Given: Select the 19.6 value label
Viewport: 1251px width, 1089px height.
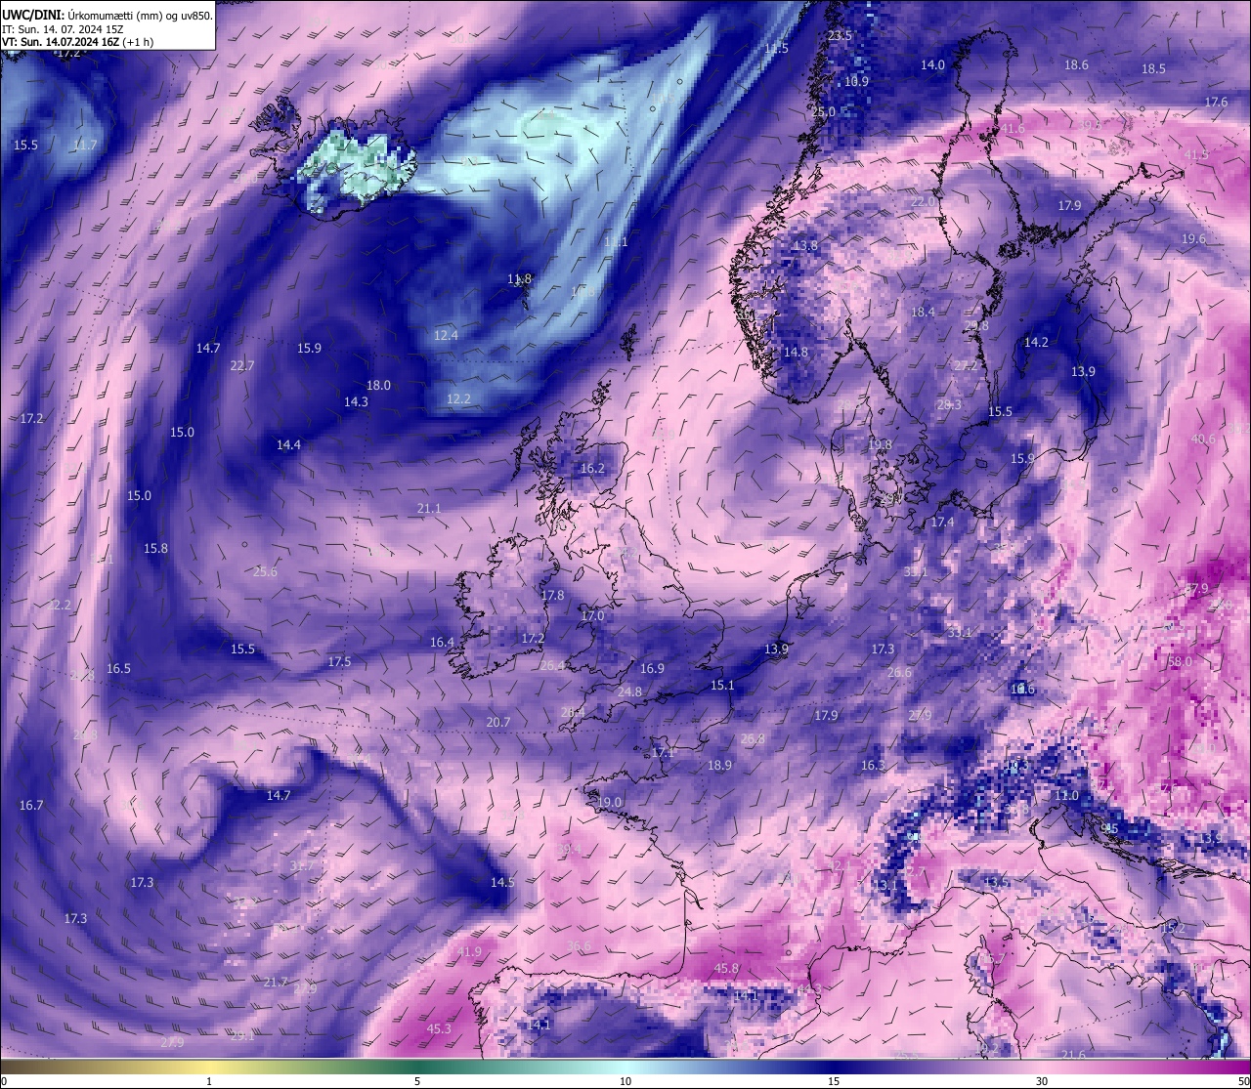Looking at the screenshot, I should pos(1193,239).
